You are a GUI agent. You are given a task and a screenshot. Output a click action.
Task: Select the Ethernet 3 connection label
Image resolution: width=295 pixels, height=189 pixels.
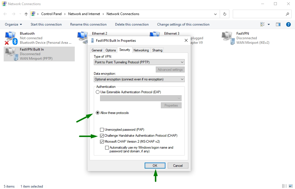click(172, 34)
